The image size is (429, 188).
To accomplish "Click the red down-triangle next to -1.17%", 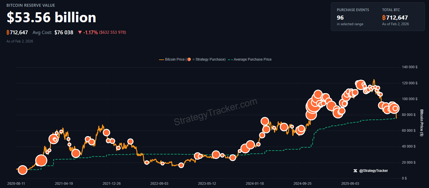I will 80,33.
